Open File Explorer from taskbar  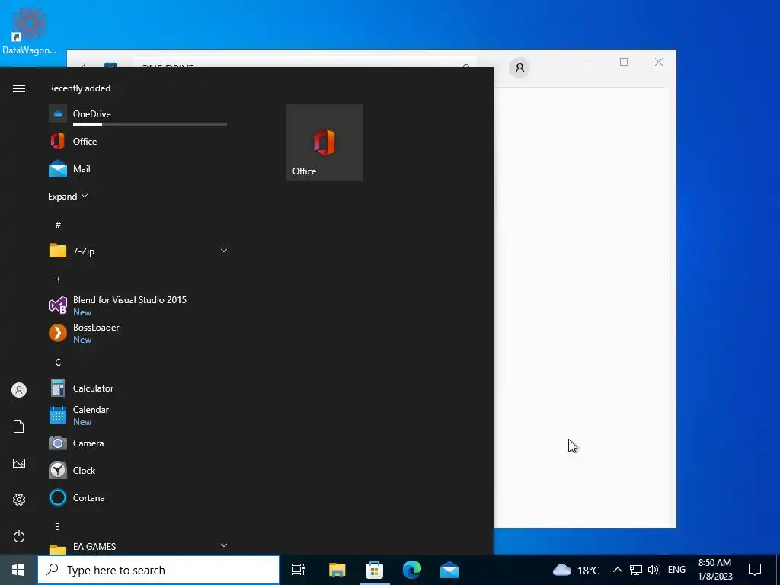click(x=337, y=570)
